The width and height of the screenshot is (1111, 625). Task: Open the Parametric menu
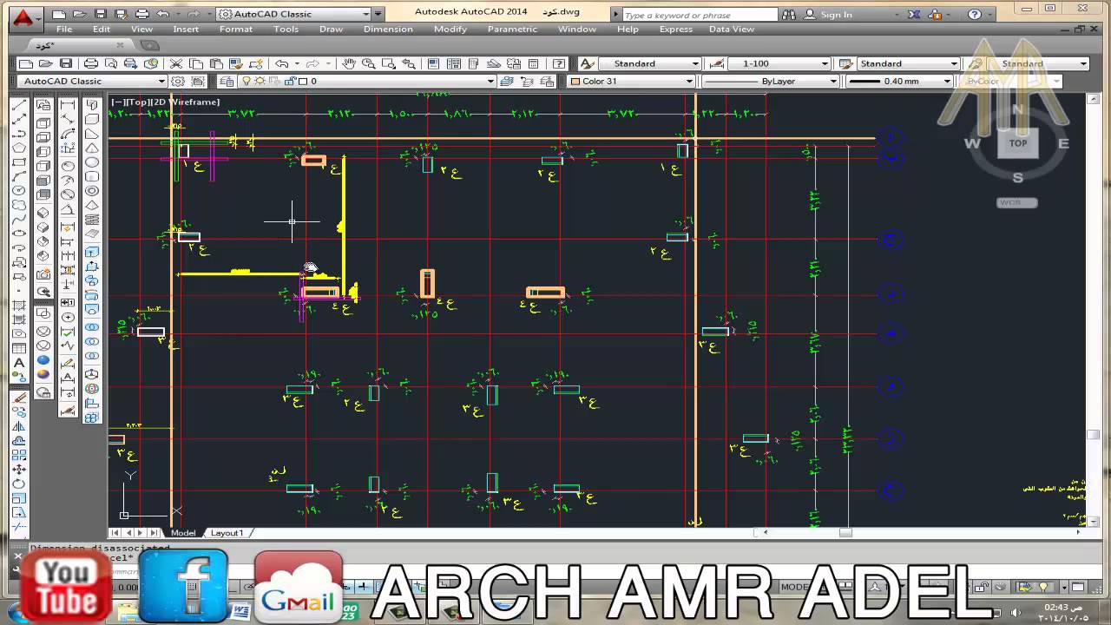[x=512, y=29]
